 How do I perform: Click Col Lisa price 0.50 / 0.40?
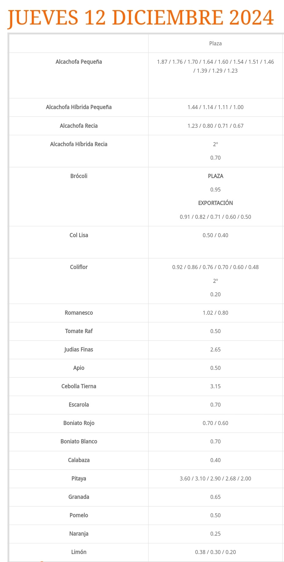tap(216, 235)
